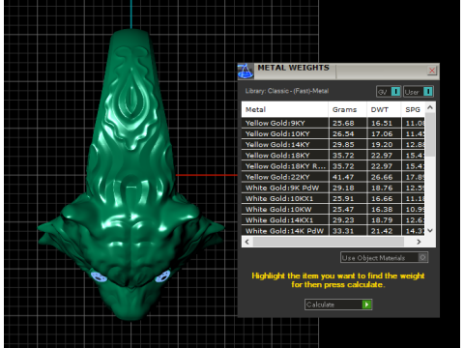Click the 16.51 DWT value
This screenshot has height=348, width=464.
tap(382, 123)
